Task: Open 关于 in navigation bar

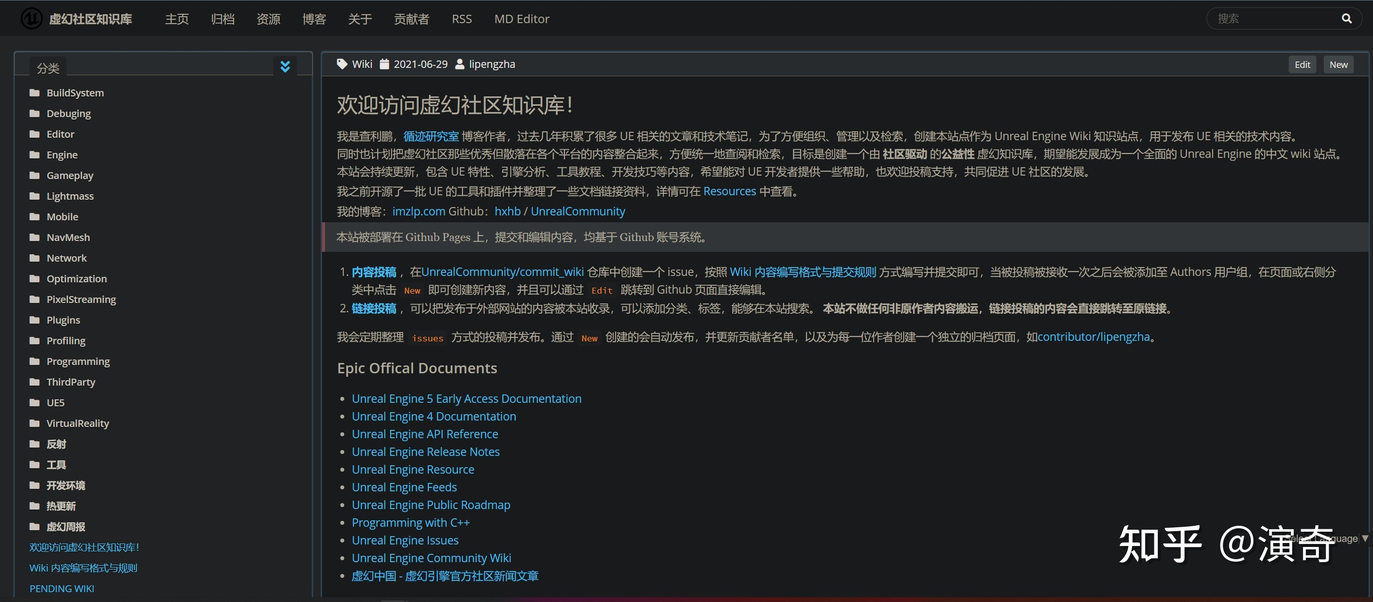Action: pyautogui.click(x=360, y=19)
